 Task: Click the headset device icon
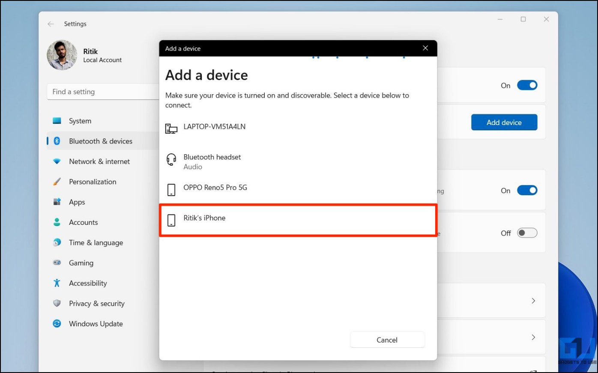(171, 160)
